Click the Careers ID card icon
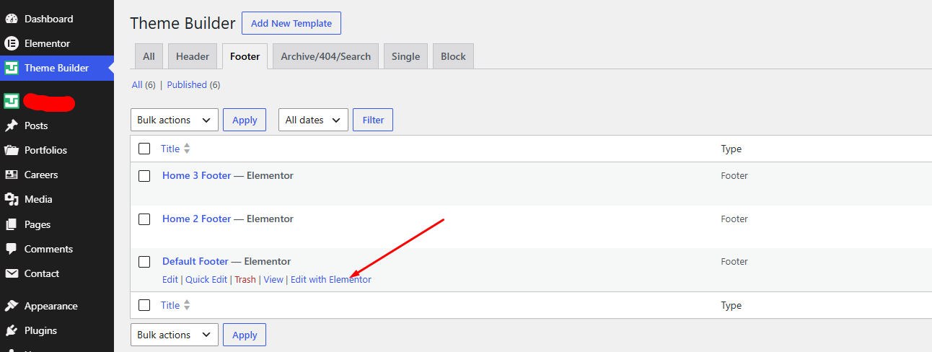This screenshot has height=352, width=932. click(11, 175)
